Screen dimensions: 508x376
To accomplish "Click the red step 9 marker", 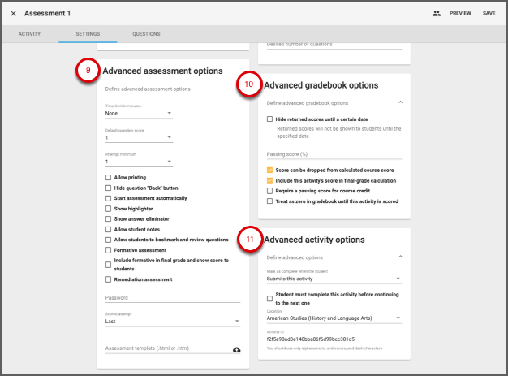I will (x=87, y=71).
